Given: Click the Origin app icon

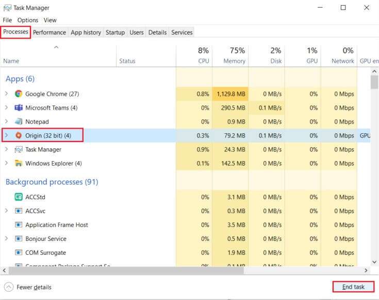Looking at the screenshot, I should (x=19, y=135).
